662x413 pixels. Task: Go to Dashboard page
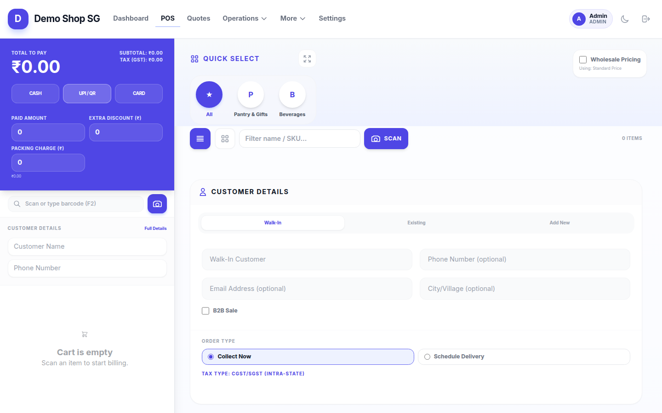131,18
